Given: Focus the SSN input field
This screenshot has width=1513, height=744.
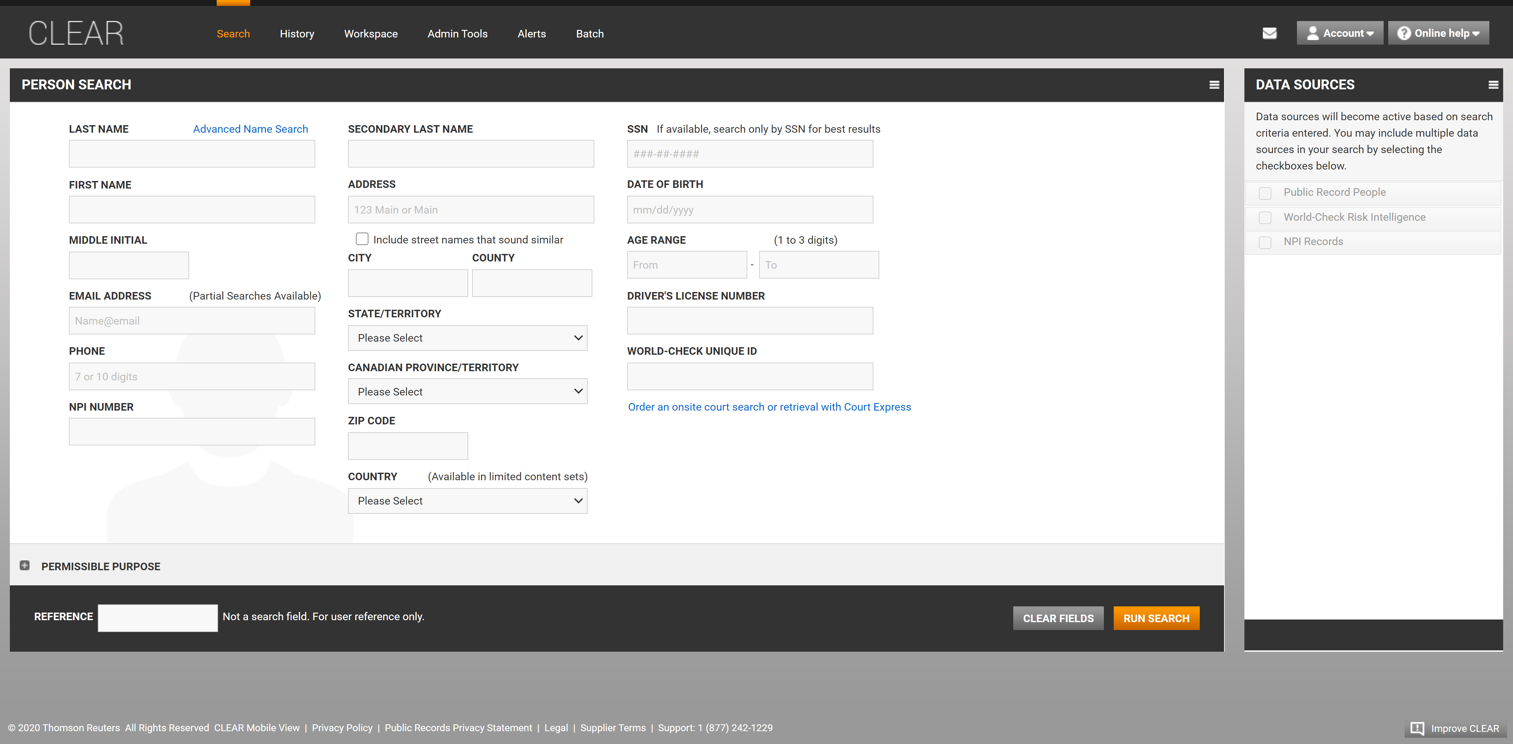Looking at the screenshot, I should [750, 154].
